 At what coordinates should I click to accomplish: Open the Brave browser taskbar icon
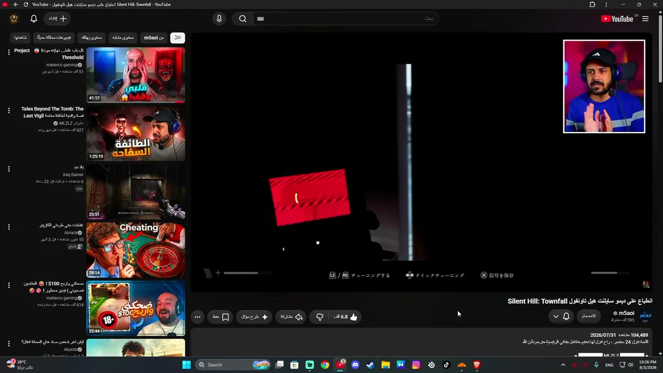point(477,365)
